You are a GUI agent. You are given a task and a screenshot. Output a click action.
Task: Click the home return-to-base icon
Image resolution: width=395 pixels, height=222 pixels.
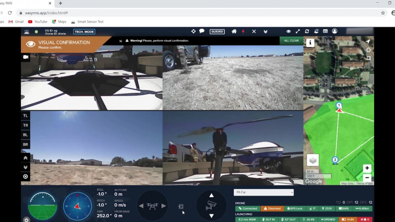(x=234, y=31)
